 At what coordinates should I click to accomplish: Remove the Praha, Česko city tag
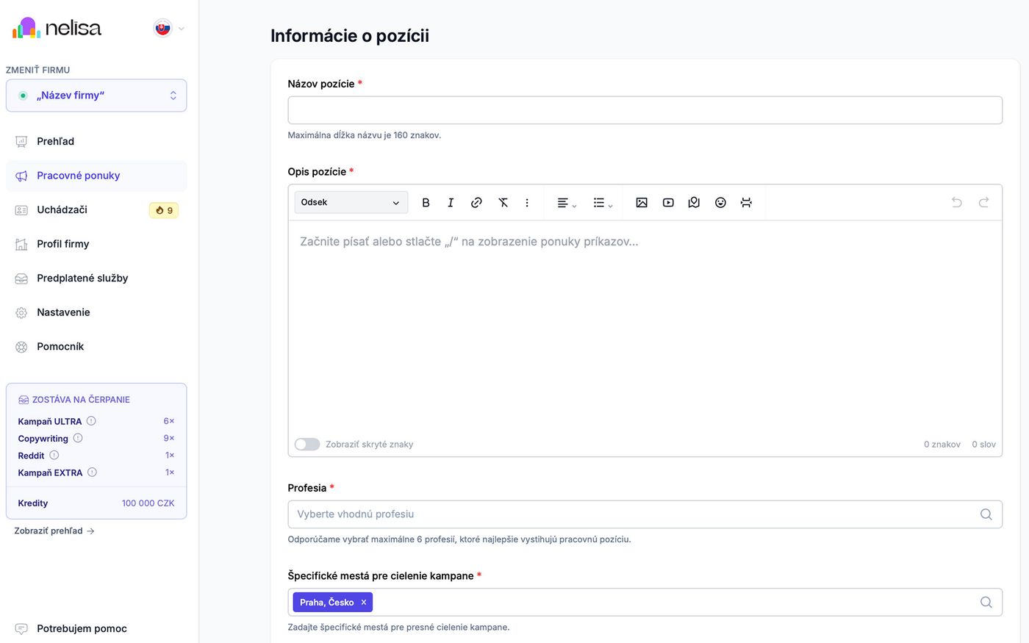363,603
